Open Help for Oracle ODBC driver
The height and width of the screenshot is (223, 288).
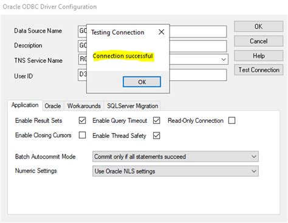pos(259,56)
